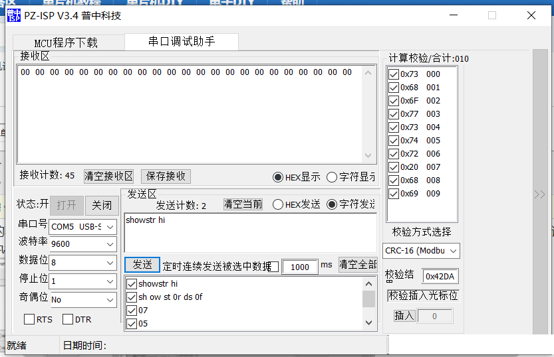
Task: Uncheck the 0x77 003 checksum entry
Action: tap(394, 114)
